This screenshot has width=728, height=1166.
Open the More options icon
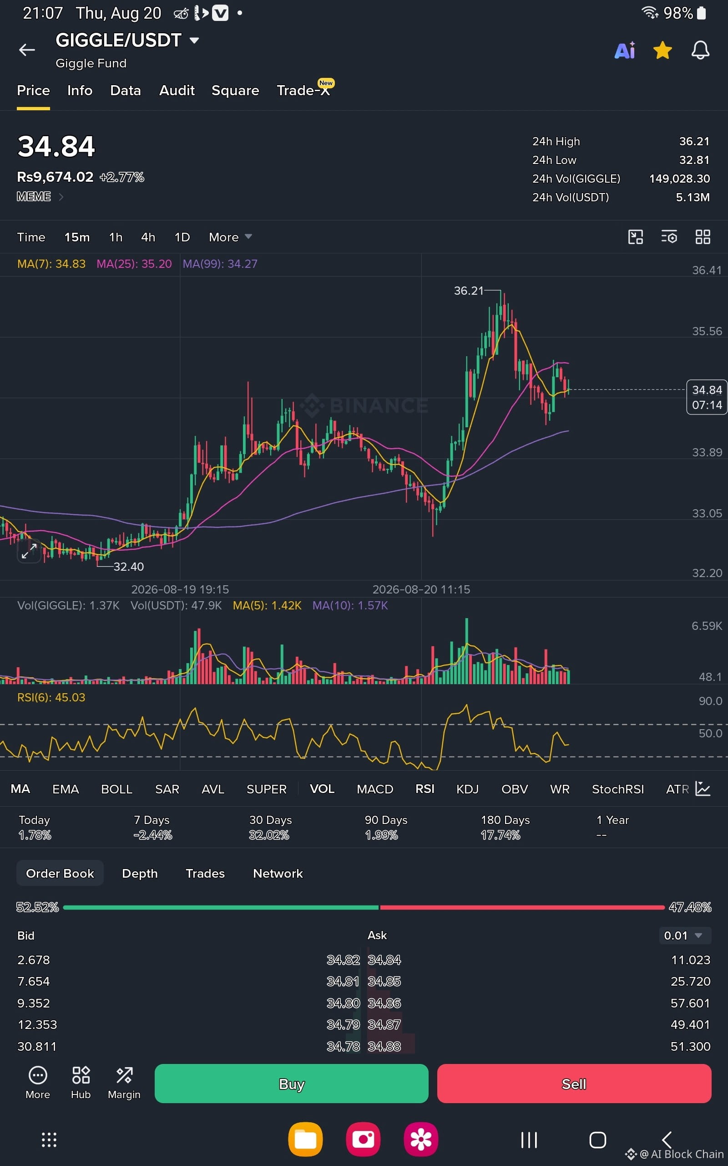pos(38,1083)
